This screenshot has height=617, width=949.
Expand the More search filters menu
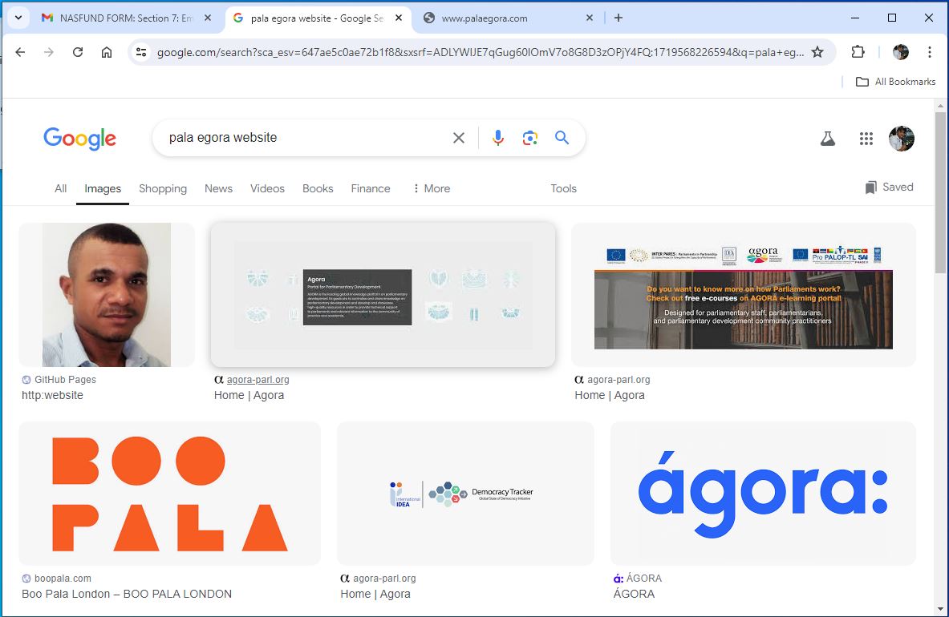432,188
